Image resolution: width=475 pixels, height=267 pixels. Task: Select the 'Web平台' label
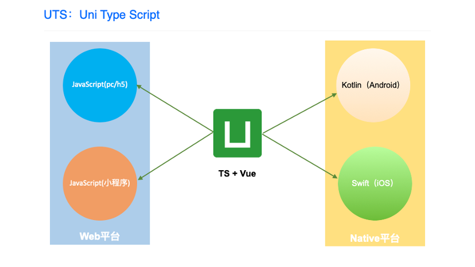pyautogui.click(x=99, y=236)
